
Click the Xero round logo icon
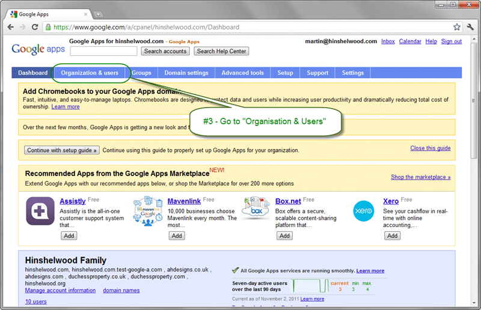[364, 211]
